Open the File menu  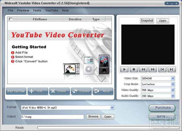coord(10,10)
